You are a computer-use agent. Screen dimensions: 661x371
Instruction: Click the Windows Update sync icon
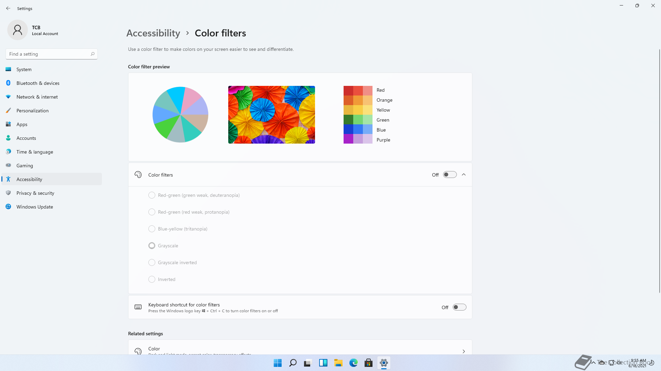8,207
